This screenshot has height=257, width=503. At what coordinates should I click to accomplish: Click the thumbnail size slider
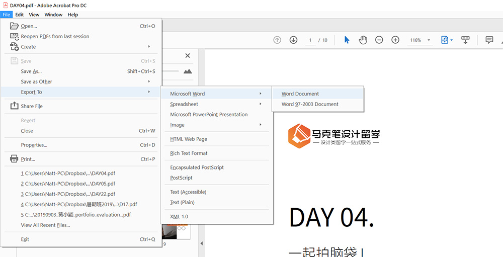171,71
